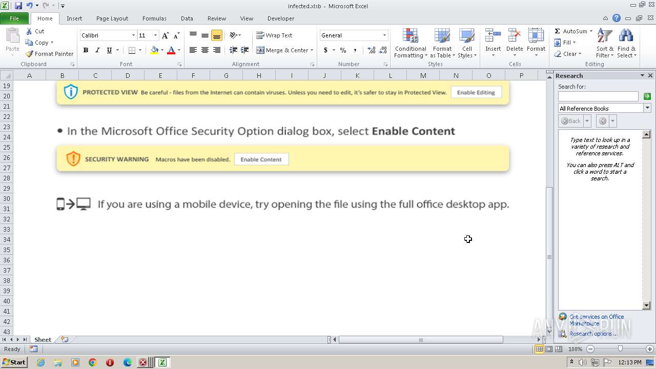Open Cell Styles gallery
The image size is (656, 369).
point(467,44)
